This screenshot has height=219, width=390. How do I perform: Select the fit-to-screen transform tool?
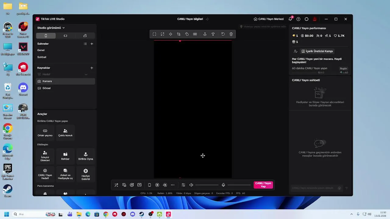(x=154, y=34)
